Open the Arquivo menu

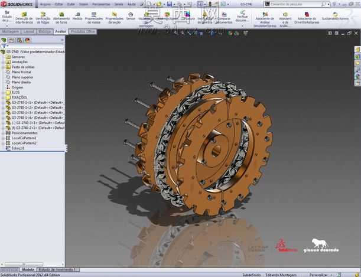pyautogui.click(x=45, y=4)
